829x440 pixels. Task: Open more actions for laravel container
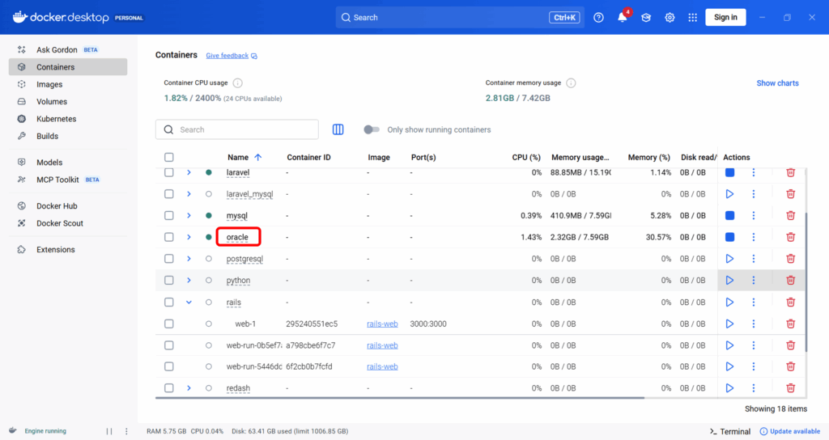(753, 172)
